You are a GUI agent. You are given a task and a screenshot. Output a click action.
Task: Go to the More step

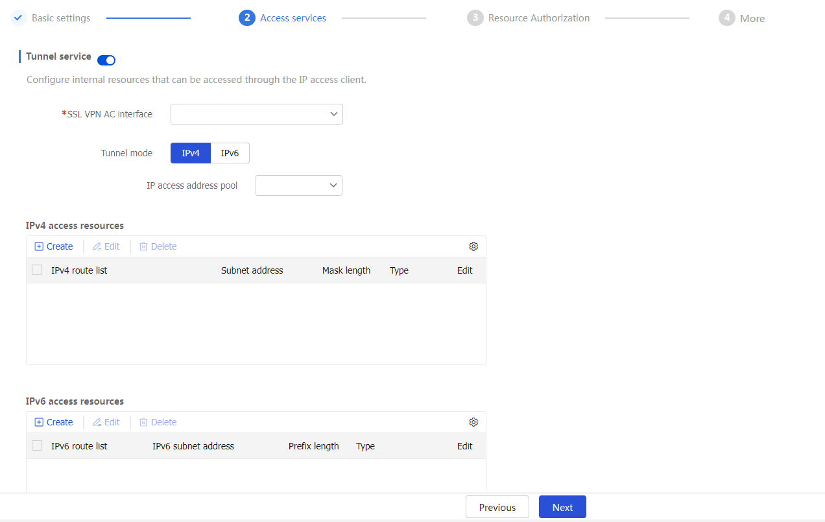pyautogui.click(x=752, y=19)
